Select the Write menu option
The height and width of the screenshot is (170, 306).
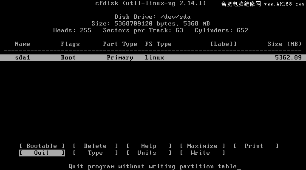202,153
